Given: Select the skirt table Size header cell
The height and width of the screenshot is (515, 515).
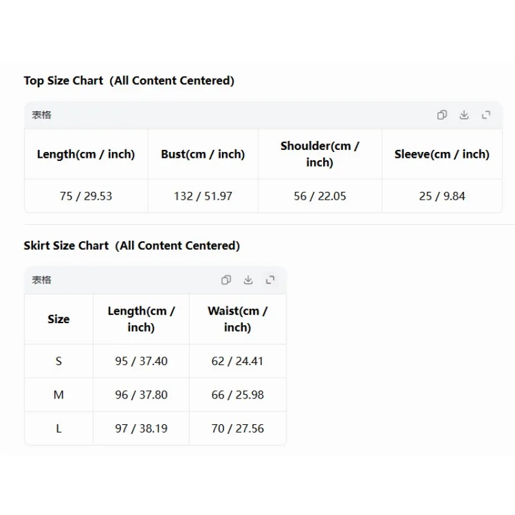Looking at the screenshot, I should click(x=59, y=319).
